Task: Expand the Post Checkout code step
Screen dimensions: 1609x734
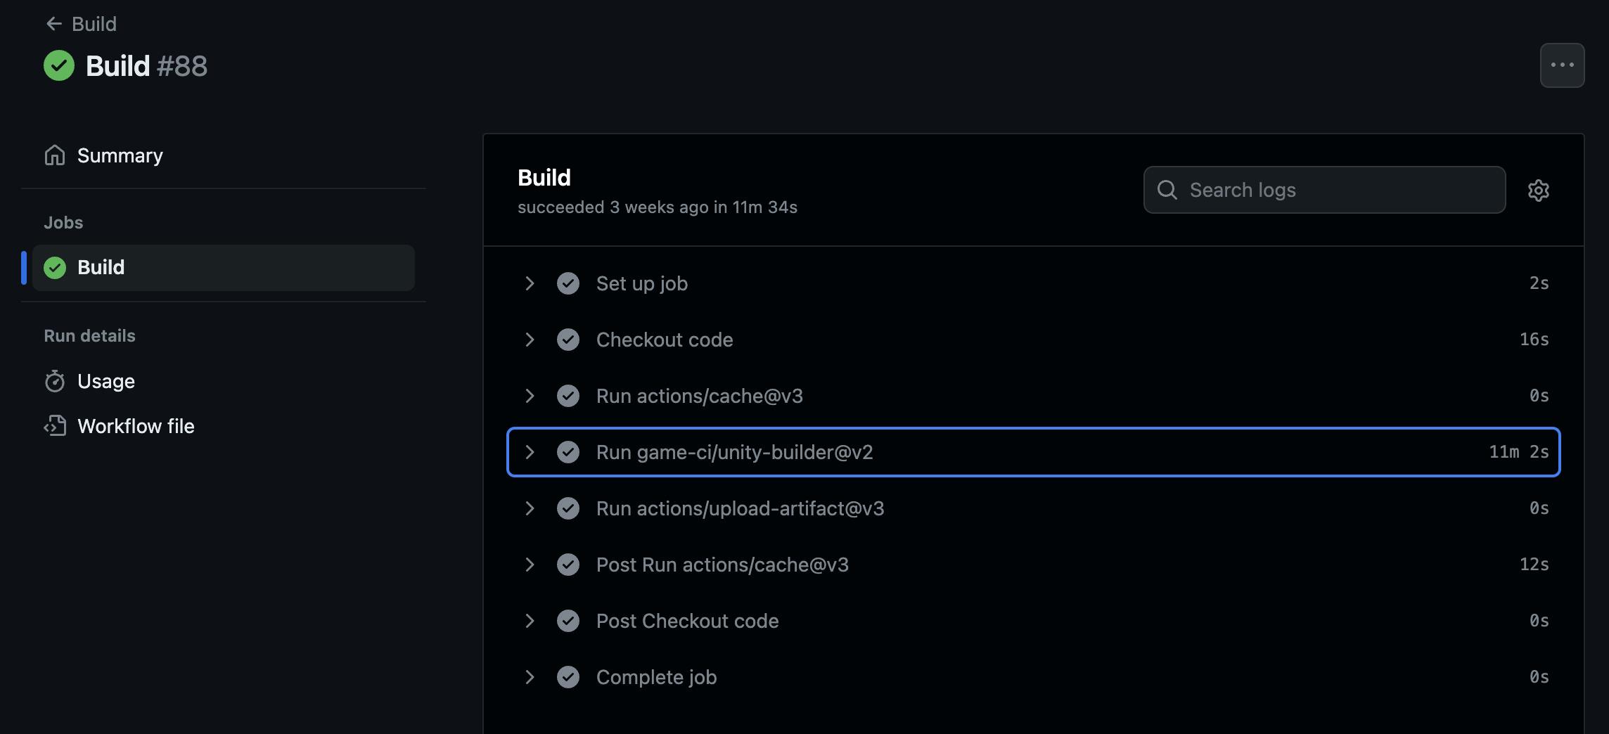Action: pyautogui.click(x=530, y=621)
